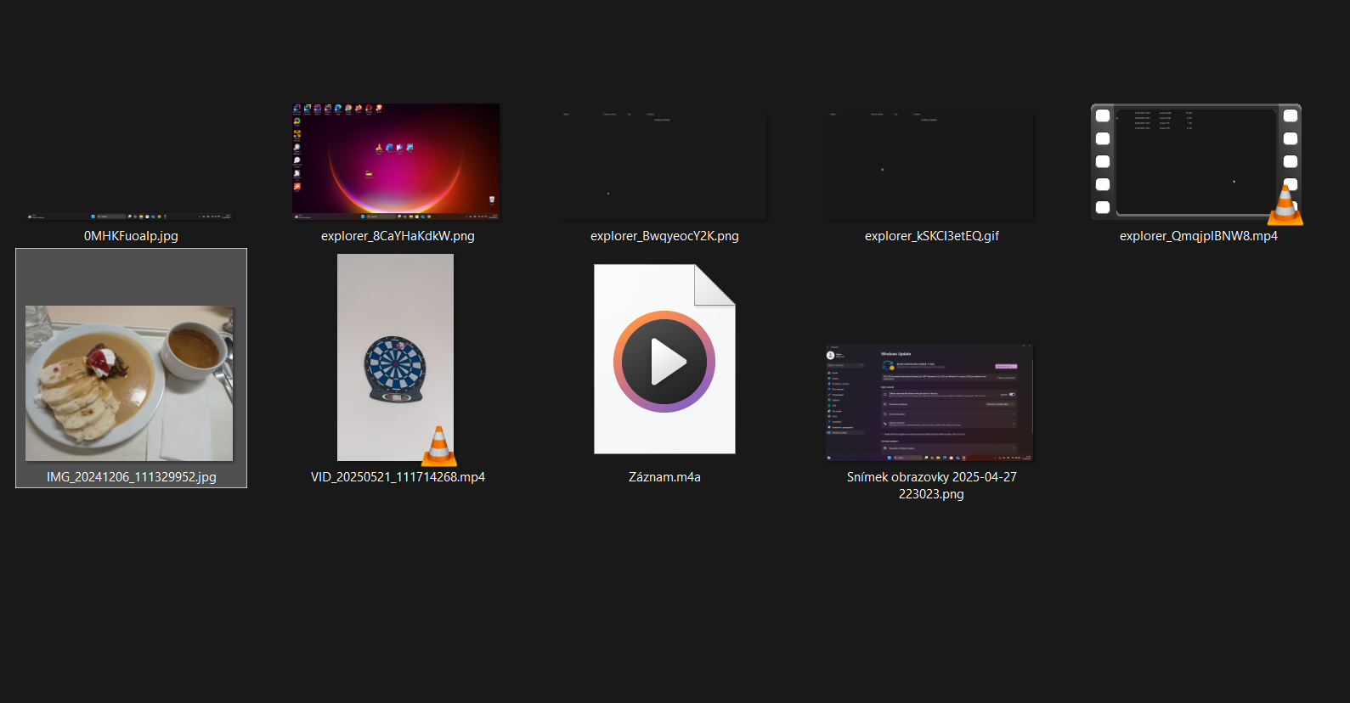Screen dimensions: 1350x703
Task: Select the food plate photo IMG_20241206_111329952.jpg
Action: [129, 383]
